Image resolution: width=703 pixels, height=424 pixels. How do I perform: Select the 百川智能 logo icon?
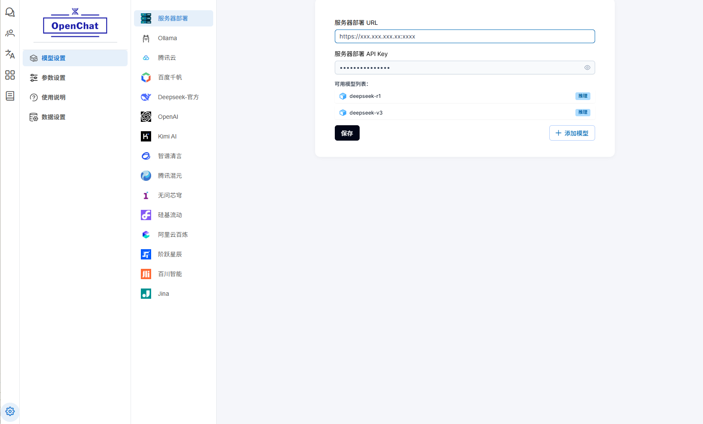point(146,274)
